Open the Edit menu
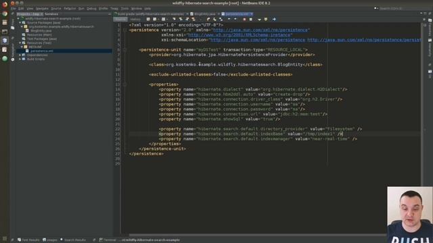 point(21,9)
